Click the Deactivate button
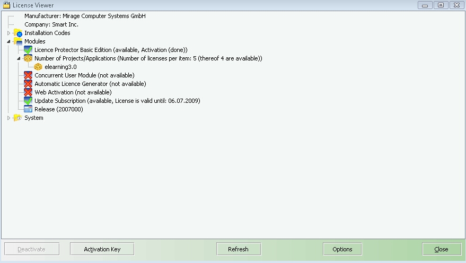466x263 pixels. click(32, 249)
